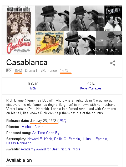
Task: Open the tall red-lettered Casablanca poster image
Action: (19, 30)
